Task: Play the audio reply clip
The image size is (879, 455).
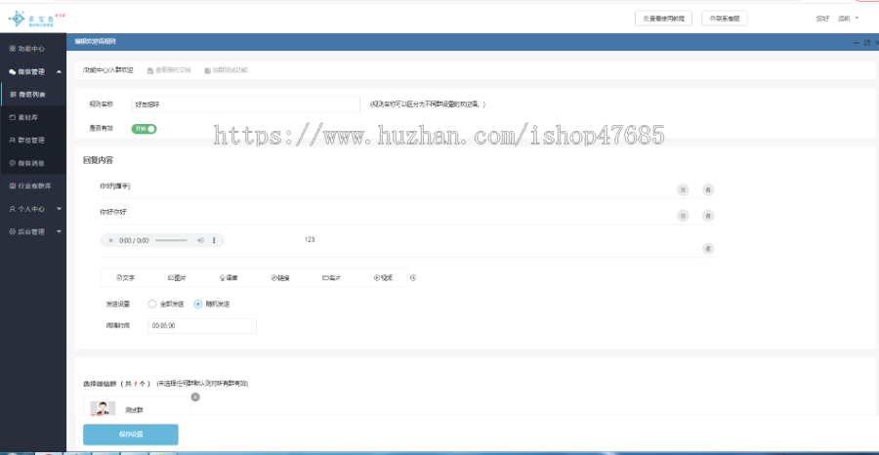Action: pos(111,240)
